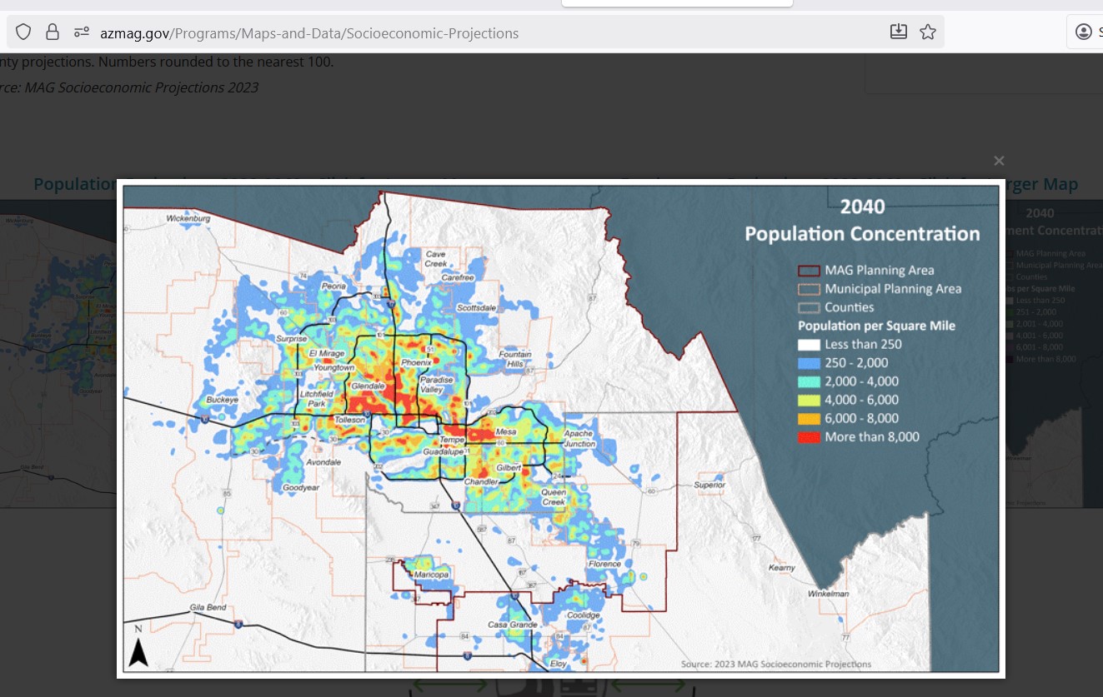Click the dimmed Employment Concentration map thumbnail
This screenshot has height=697, width=1103.
pyautogui.click(x=1050, y=350)
